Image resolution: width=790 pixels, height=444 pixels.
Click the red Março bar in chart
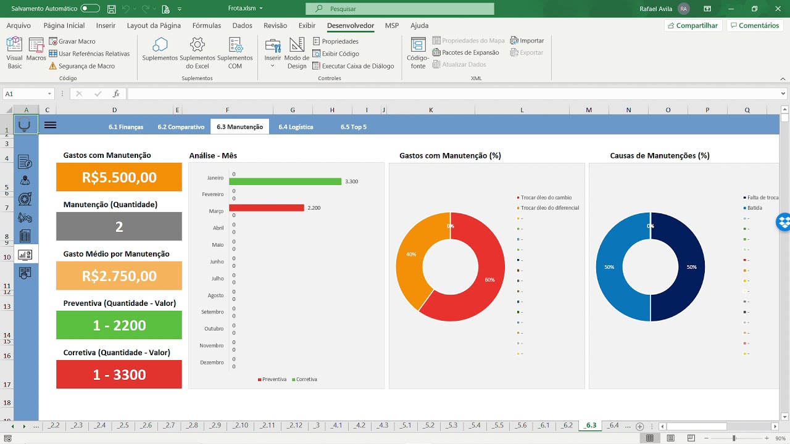coord(267,208)
